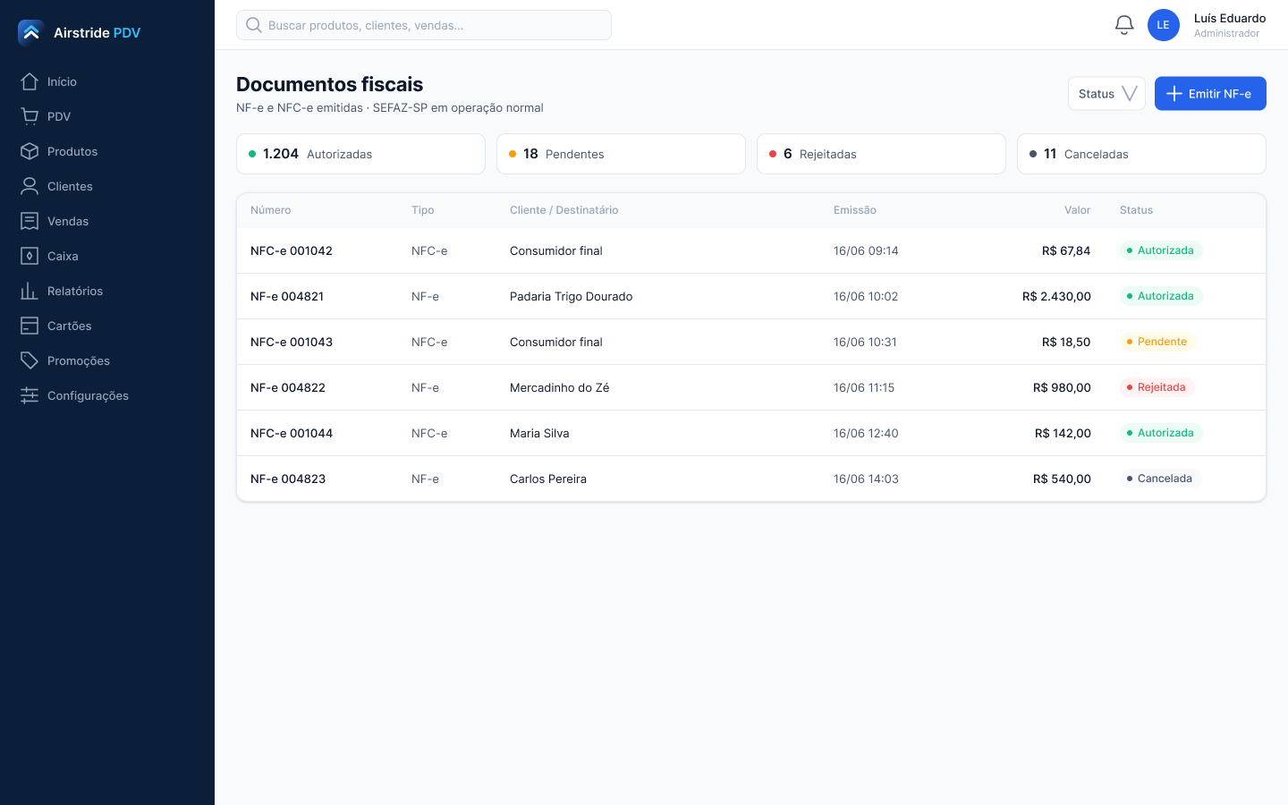Filter by the Autorizadas summary card

360,154
